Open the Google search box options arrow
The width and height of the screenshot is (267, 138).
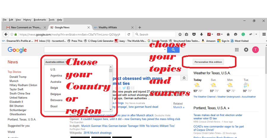(165, 50)
